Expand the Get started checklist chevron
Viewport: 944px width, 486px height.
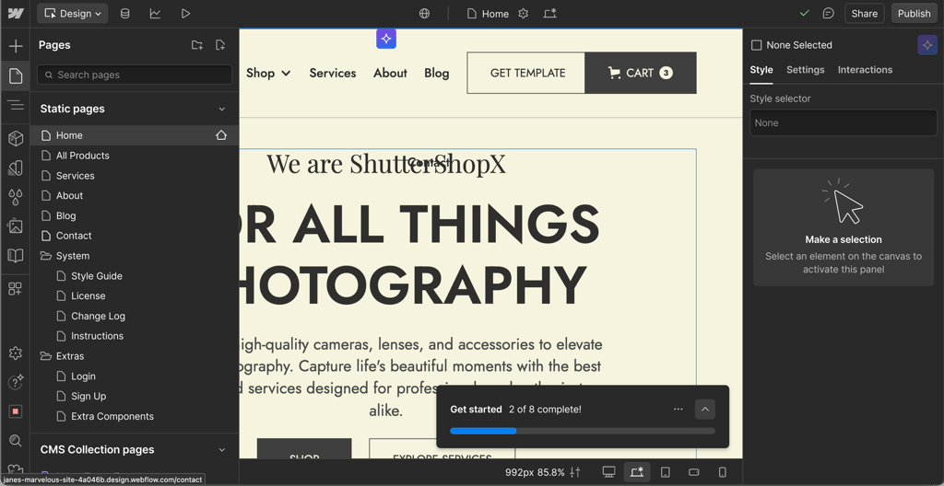[704, 409]
